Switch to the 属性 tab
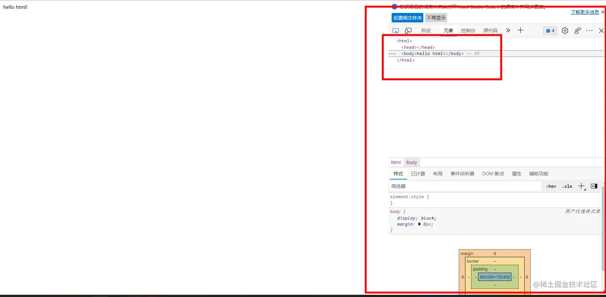Screen dimensions: 606x297 (x=517, y=174)
